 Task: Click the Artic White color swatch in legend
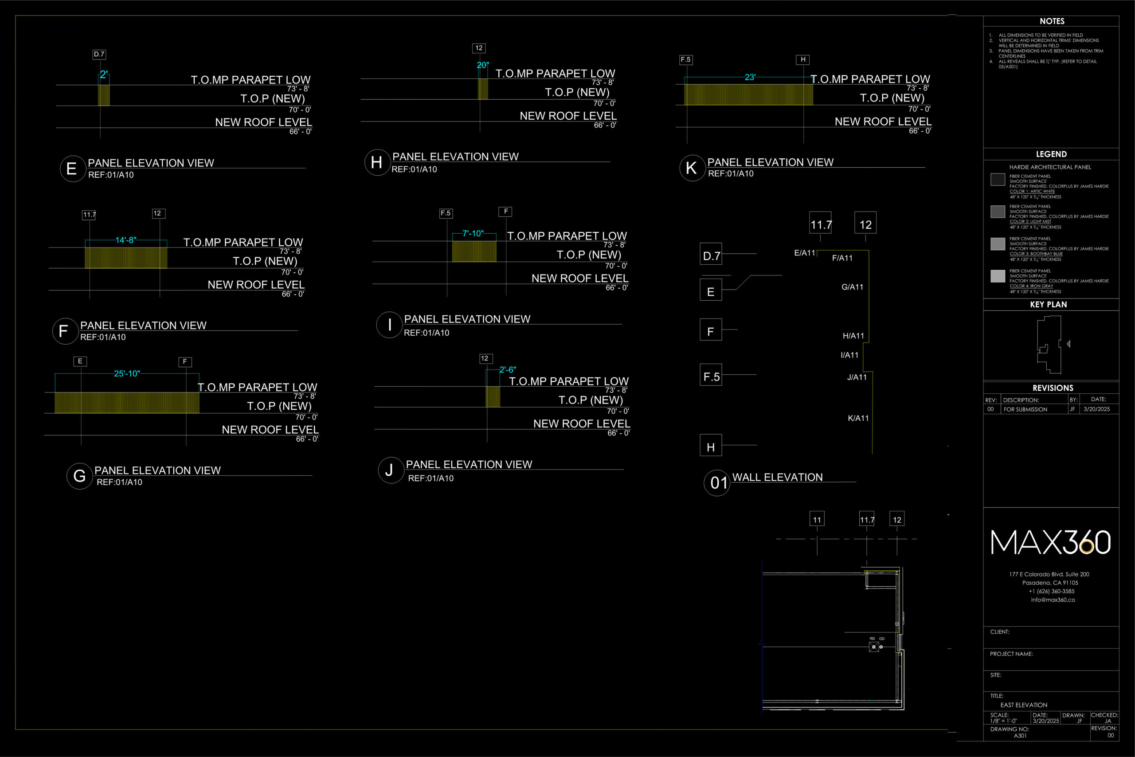tap(998, 180)
